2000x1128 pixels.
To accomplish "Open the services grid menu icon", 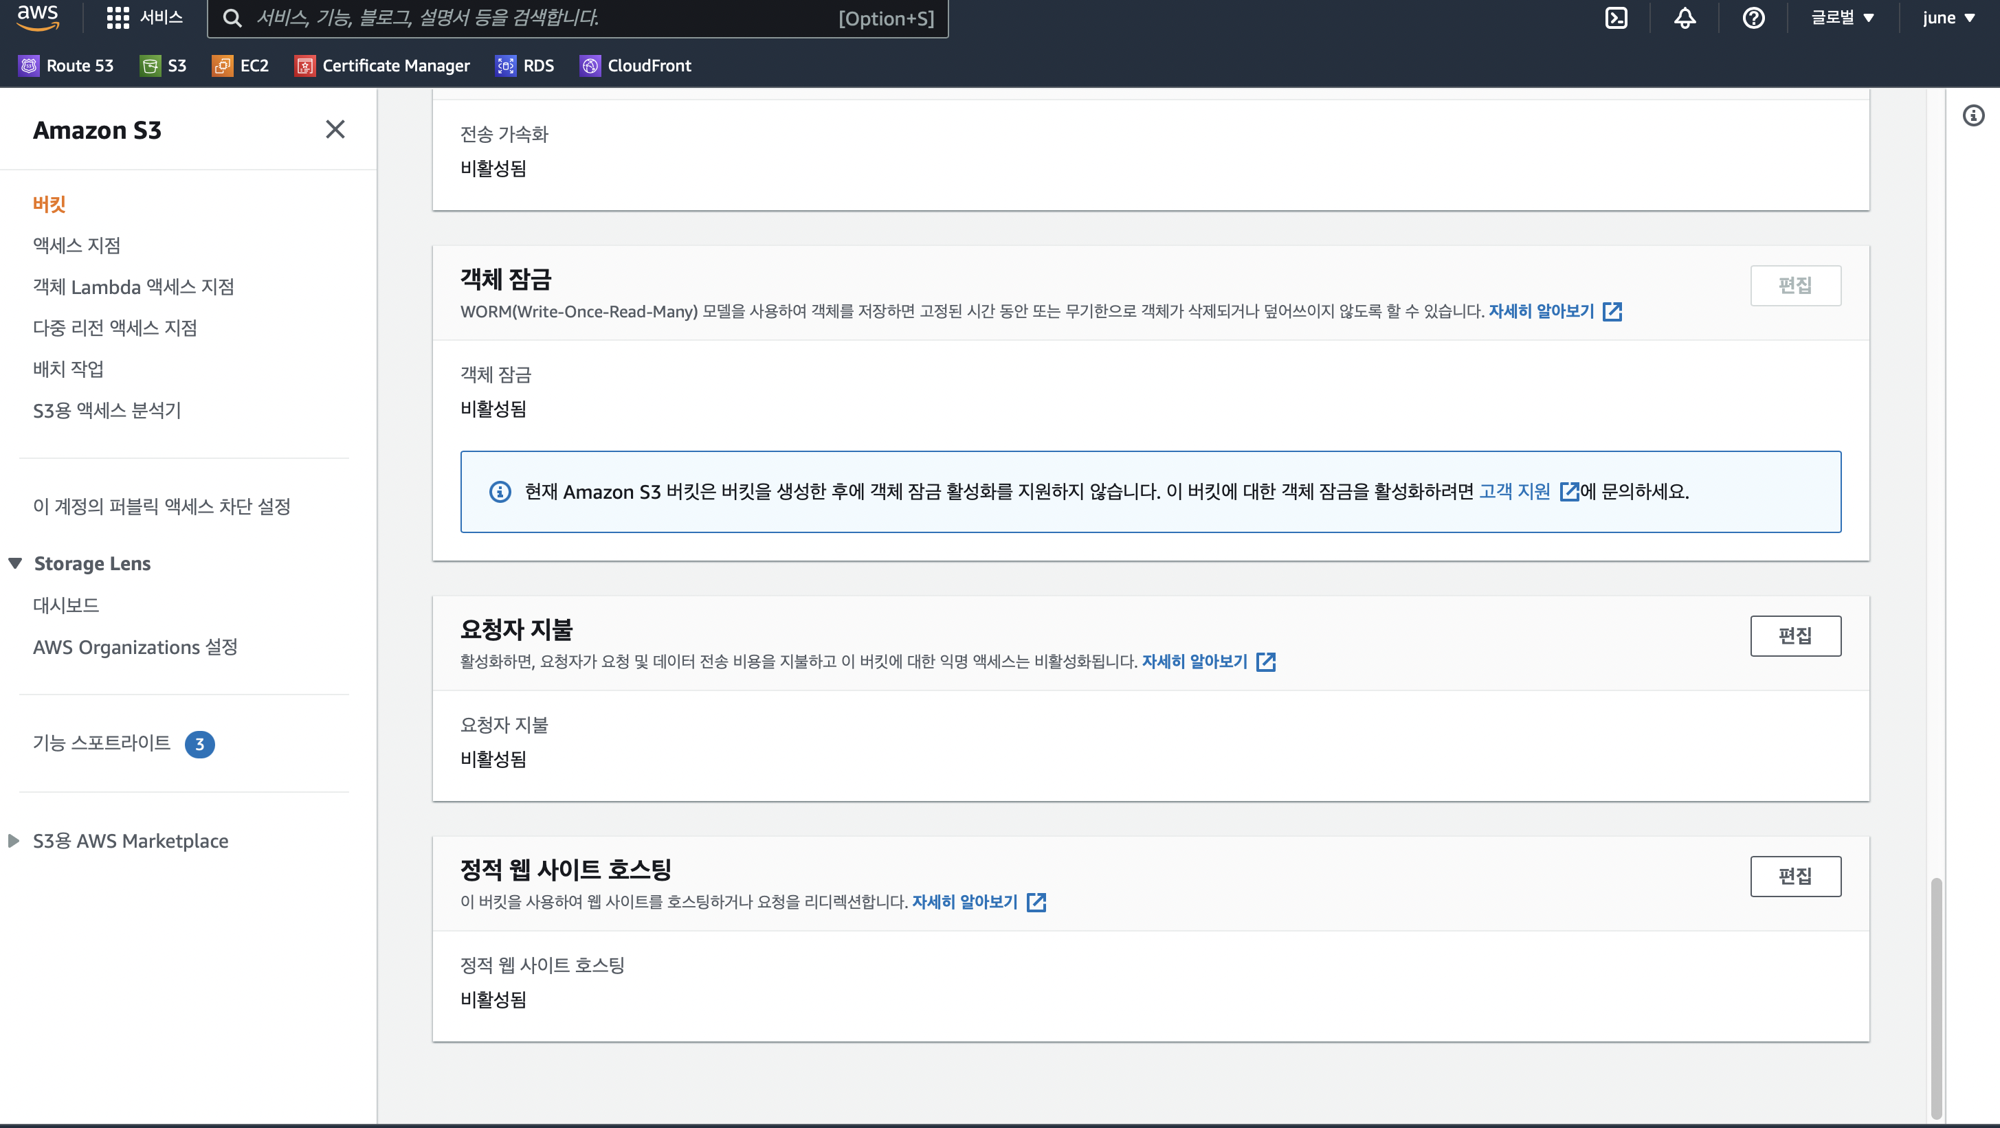I will point(118,18).
